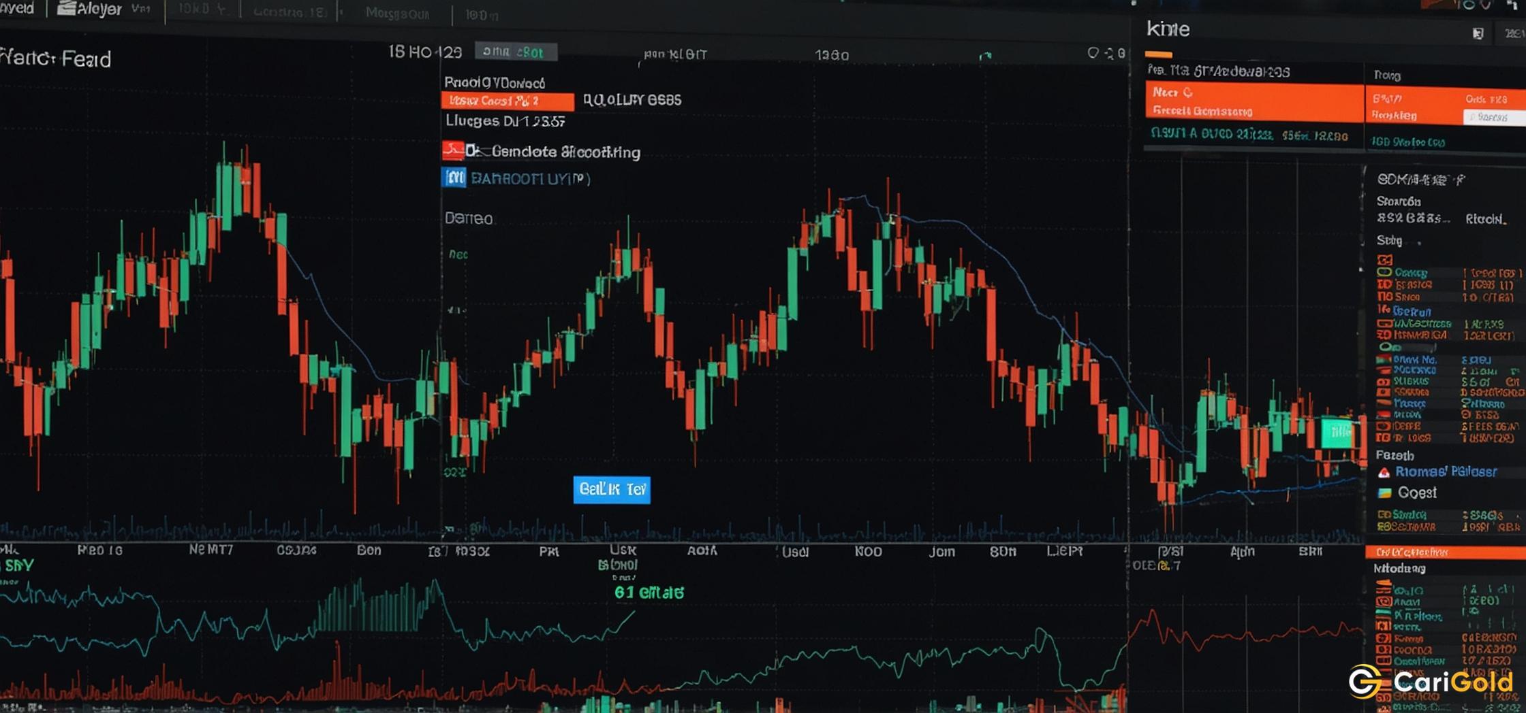Click the "1S HO 129" header value
Image resolution: width=1526 pixels, height=713 pixels.
tap(425, 52)
